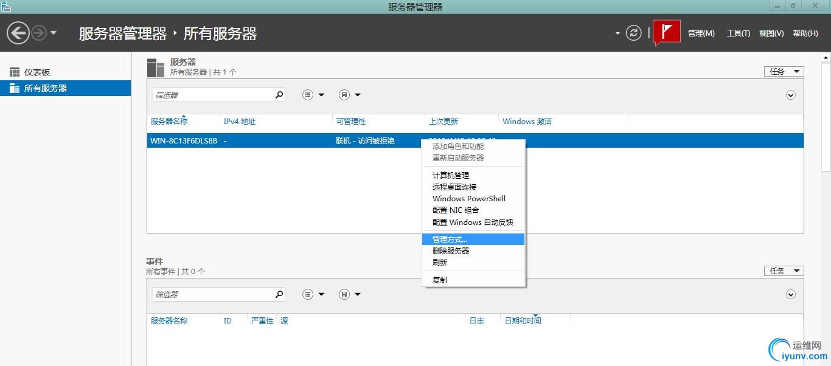Choose 远程桌面连接 from context menu

point(473,187)
